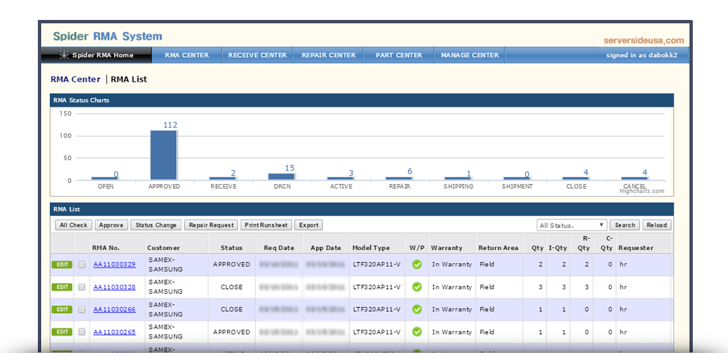Click the SHIPMENT chart axis label
Screen dimensions: 728x353
click(517, 186)
